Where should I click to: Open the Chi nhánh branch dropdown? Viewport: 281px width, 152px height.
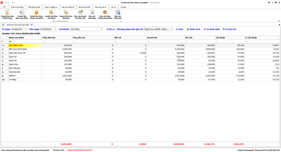coord(101,29)
